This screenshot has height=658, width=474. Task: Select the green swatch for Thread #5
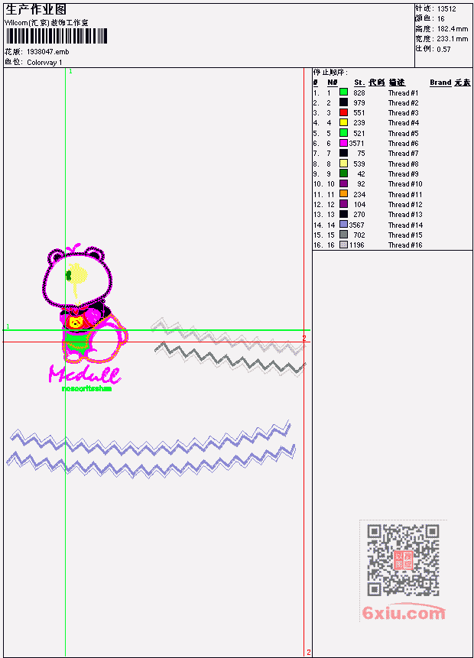pyautogui.click(x=343, y=133)
